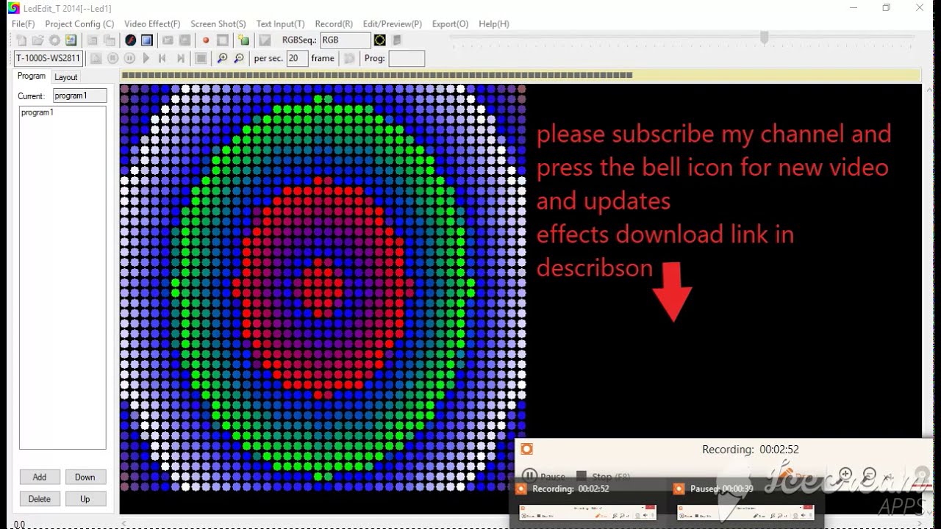Start recording with the red dot icon
The width and height of the screenshot is (941, 529).
click(x=206, y=40)
